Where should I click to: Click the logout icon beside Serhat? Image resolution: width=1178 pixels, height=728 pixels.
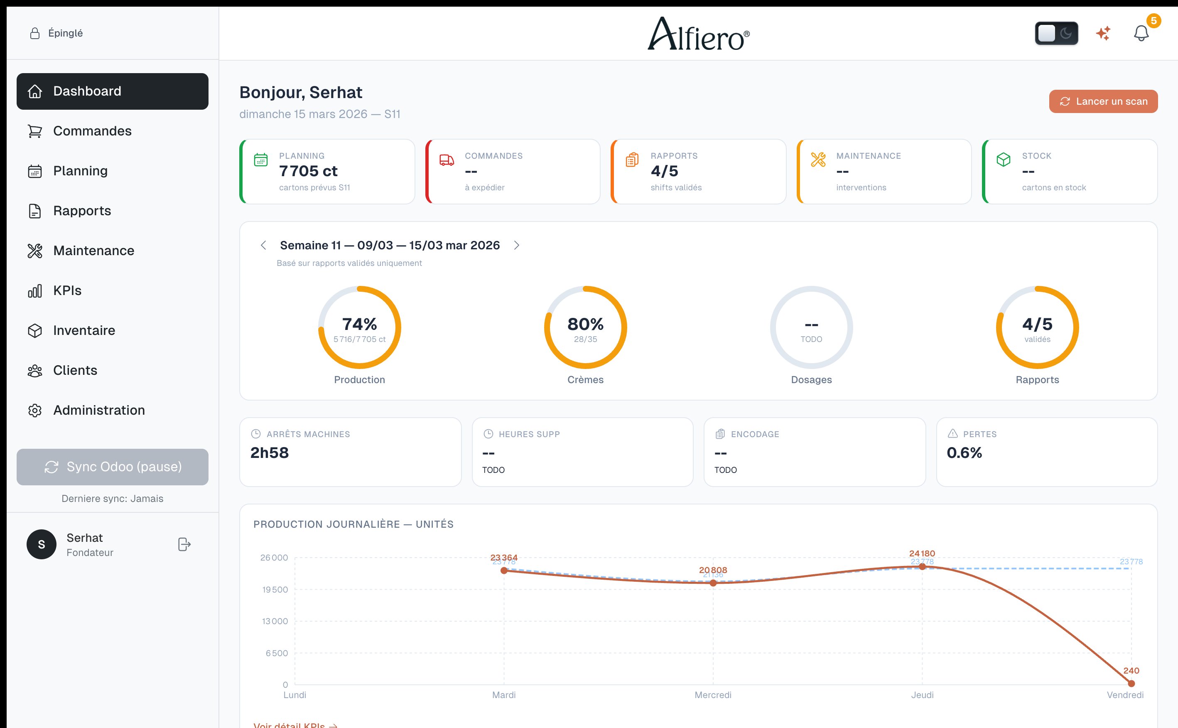[184, 544]
